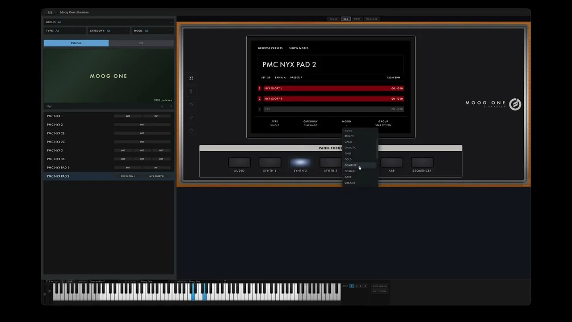Viewport: 572px width, 322px height.
Task: Toggle the SEQUENCER panel focus button
Action: pos(422,162)
